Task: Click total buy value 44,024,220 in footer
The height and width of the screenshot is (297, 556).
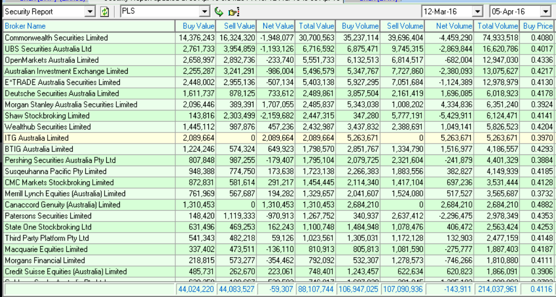Action: tap(196, 289)
